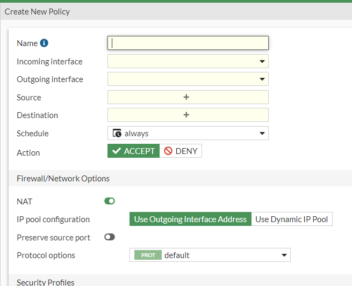The width and height of the screenshot is (352, 286).
Task: Select Use Outgoing Interface Address option
Action: pos(190,219)
